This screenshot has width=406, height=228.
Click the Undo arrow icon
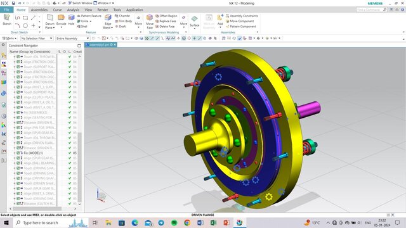20,3
